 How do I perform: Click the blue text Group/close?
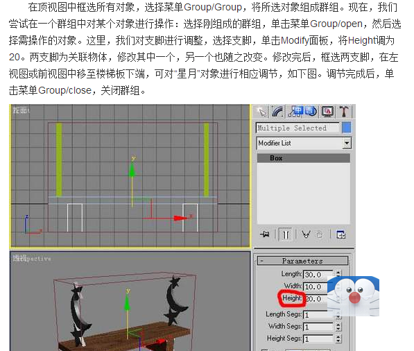pos(64,91)
